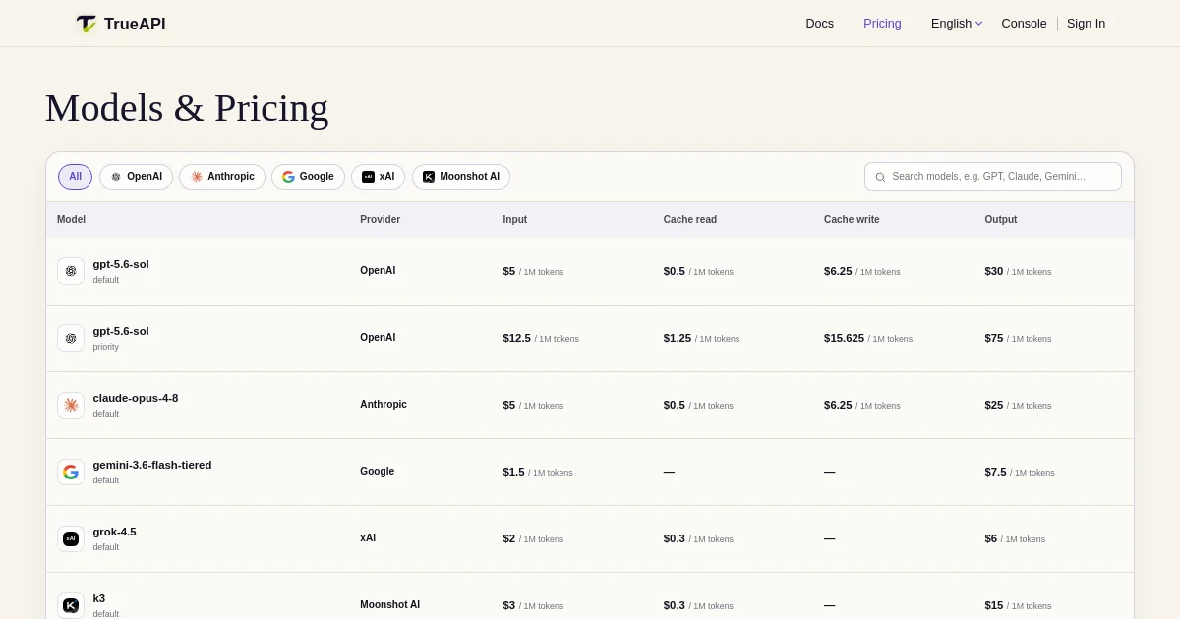Click the $75 output price

pos(994,338)
